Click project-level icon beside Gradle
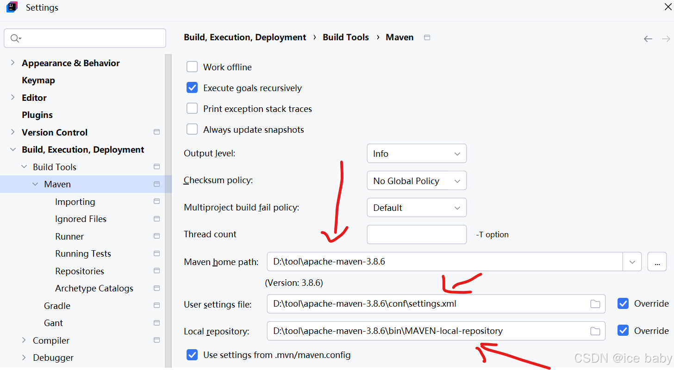Image resolution: width=674 pixels, height=370 pixels. (x=156, y=306)
